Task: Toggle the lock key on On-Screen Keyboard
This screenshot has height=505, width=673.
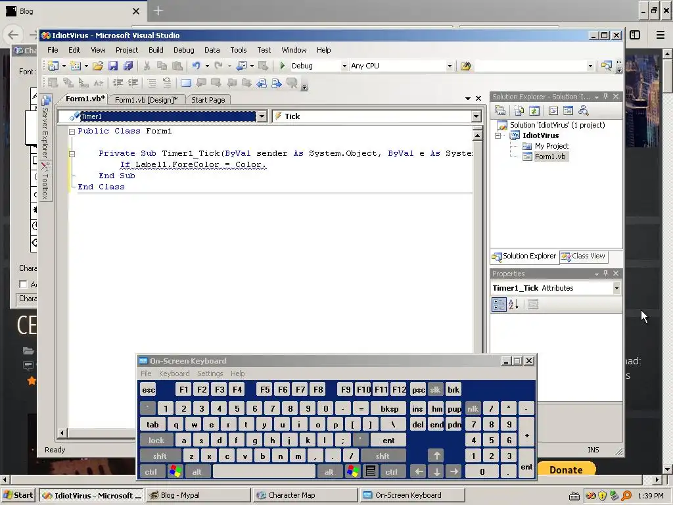Action: pyautogui.click(x=156, y=440)
